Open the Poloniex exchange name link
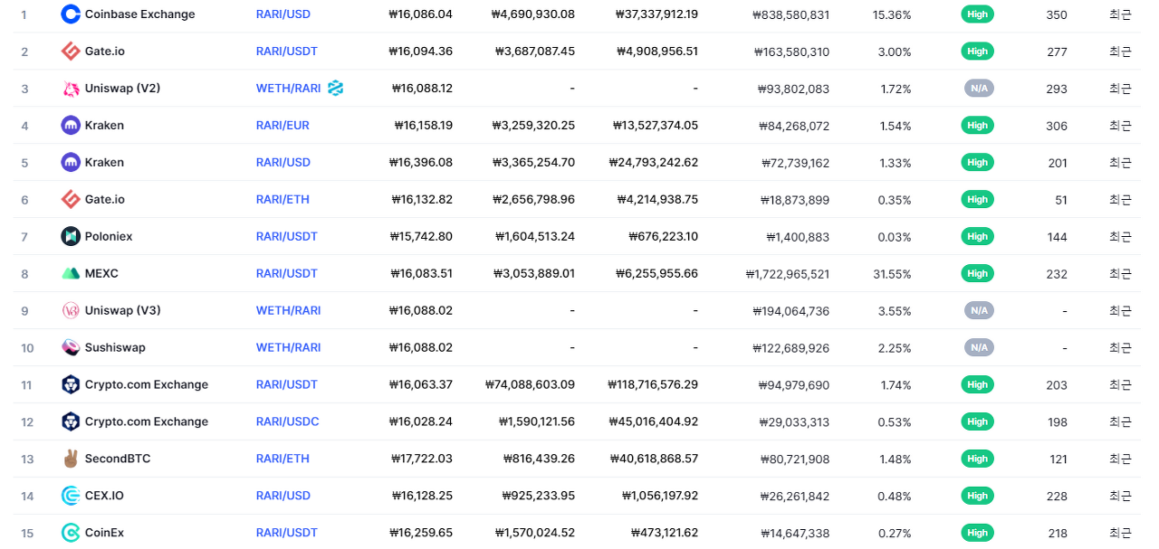Screen dimensions: 1159x549 (109, 237)
